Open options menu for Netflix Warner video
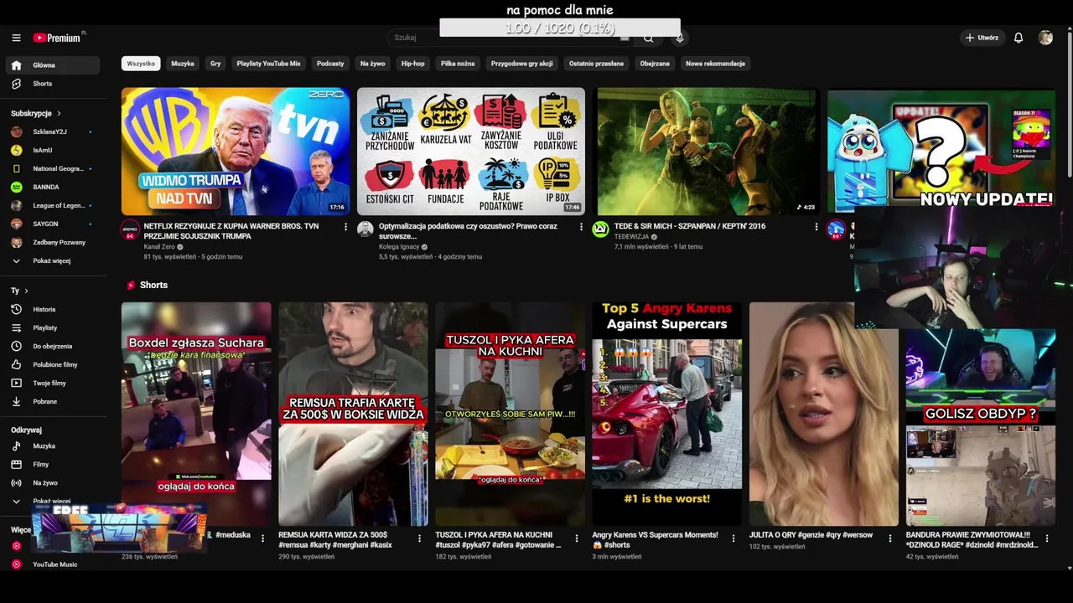Screen dimensions: 1073x603 (x=345, y=227)
